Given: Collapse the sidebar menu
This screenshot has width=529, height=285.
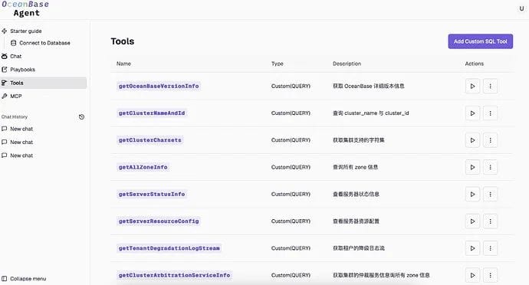Looking at the screenshot, I should click(24, 279).
